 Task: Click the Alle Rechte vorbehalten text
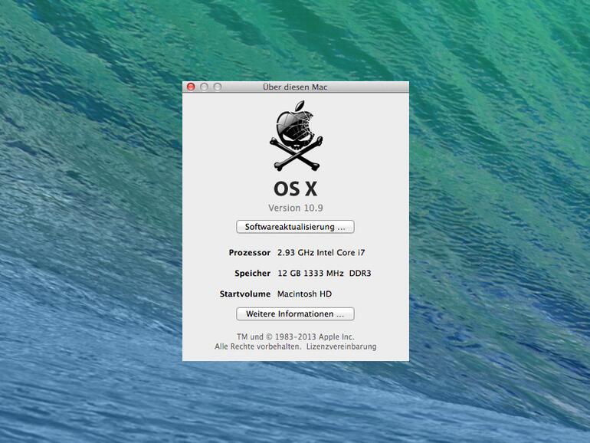(x=257, y=347)
